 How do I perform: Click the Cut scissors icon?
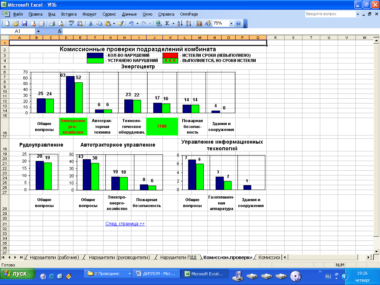click(x=90, y=23)
